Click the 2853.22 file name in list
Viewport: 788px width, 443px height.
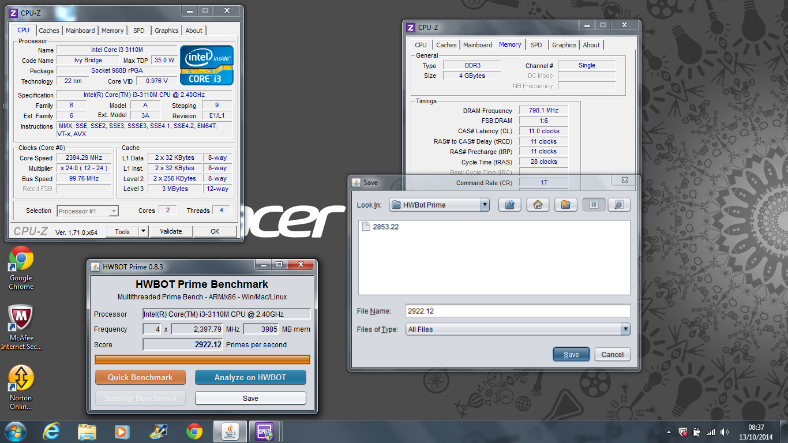[x=385, y=227]
